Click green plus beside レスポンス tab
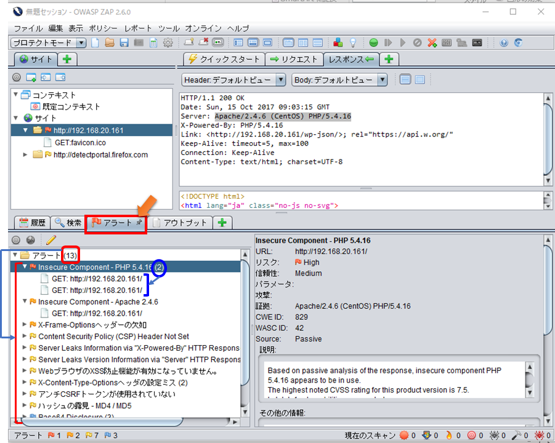Viewport: 555px width, 443px height. click(x=389, y=59)
